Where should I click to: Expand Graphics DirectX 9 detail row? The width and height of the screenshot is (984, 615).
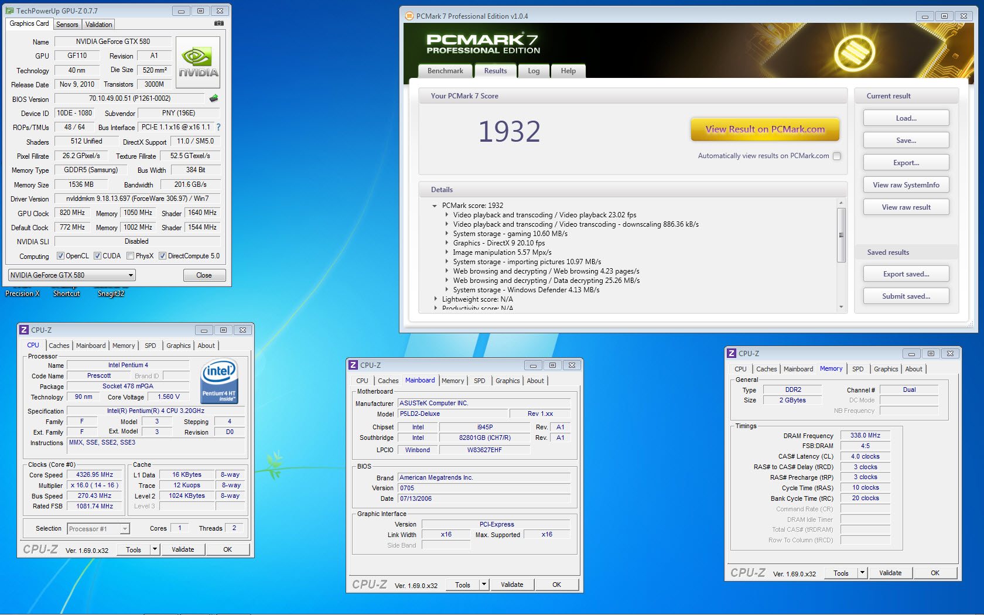(446, 243)
